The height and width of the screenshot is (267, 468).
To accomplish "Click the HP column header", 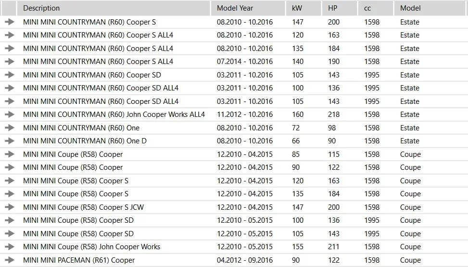I will [340, 8].
